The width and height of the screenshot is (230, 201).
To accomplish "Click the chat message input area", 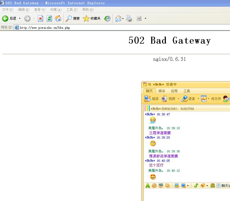I will pyautogui.click(x=187, y=195).
